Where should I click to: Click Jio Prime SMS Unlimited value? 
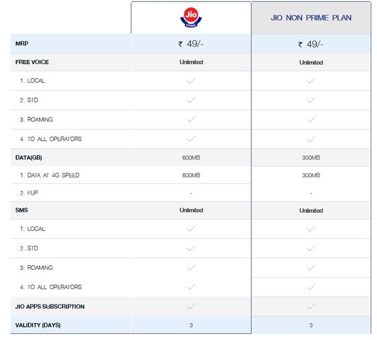click(191, 210)
